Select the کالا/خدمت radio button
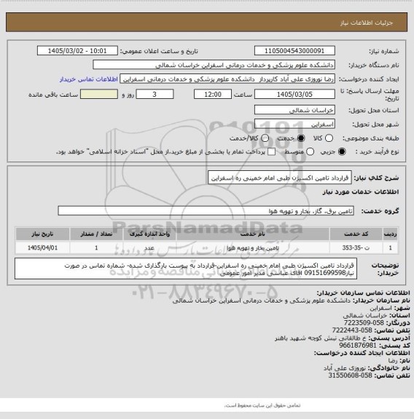The image size is (414, 419). (265, 138)
